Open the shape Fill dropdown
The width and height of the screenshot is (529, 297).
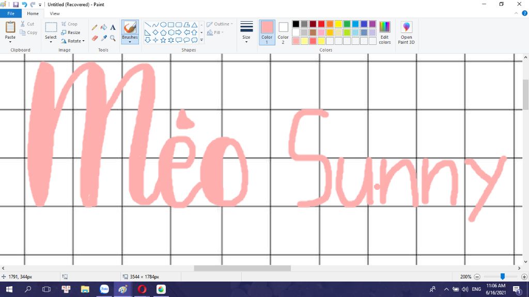[x=215, y=32]
